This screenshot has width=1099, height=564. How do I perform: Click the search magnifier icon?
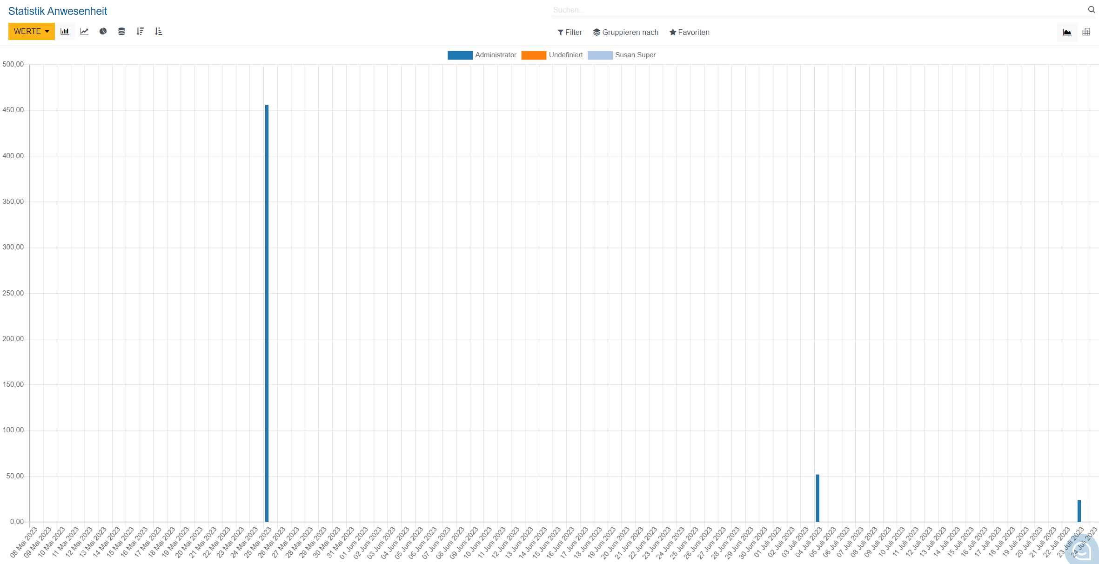point(1091,10)
